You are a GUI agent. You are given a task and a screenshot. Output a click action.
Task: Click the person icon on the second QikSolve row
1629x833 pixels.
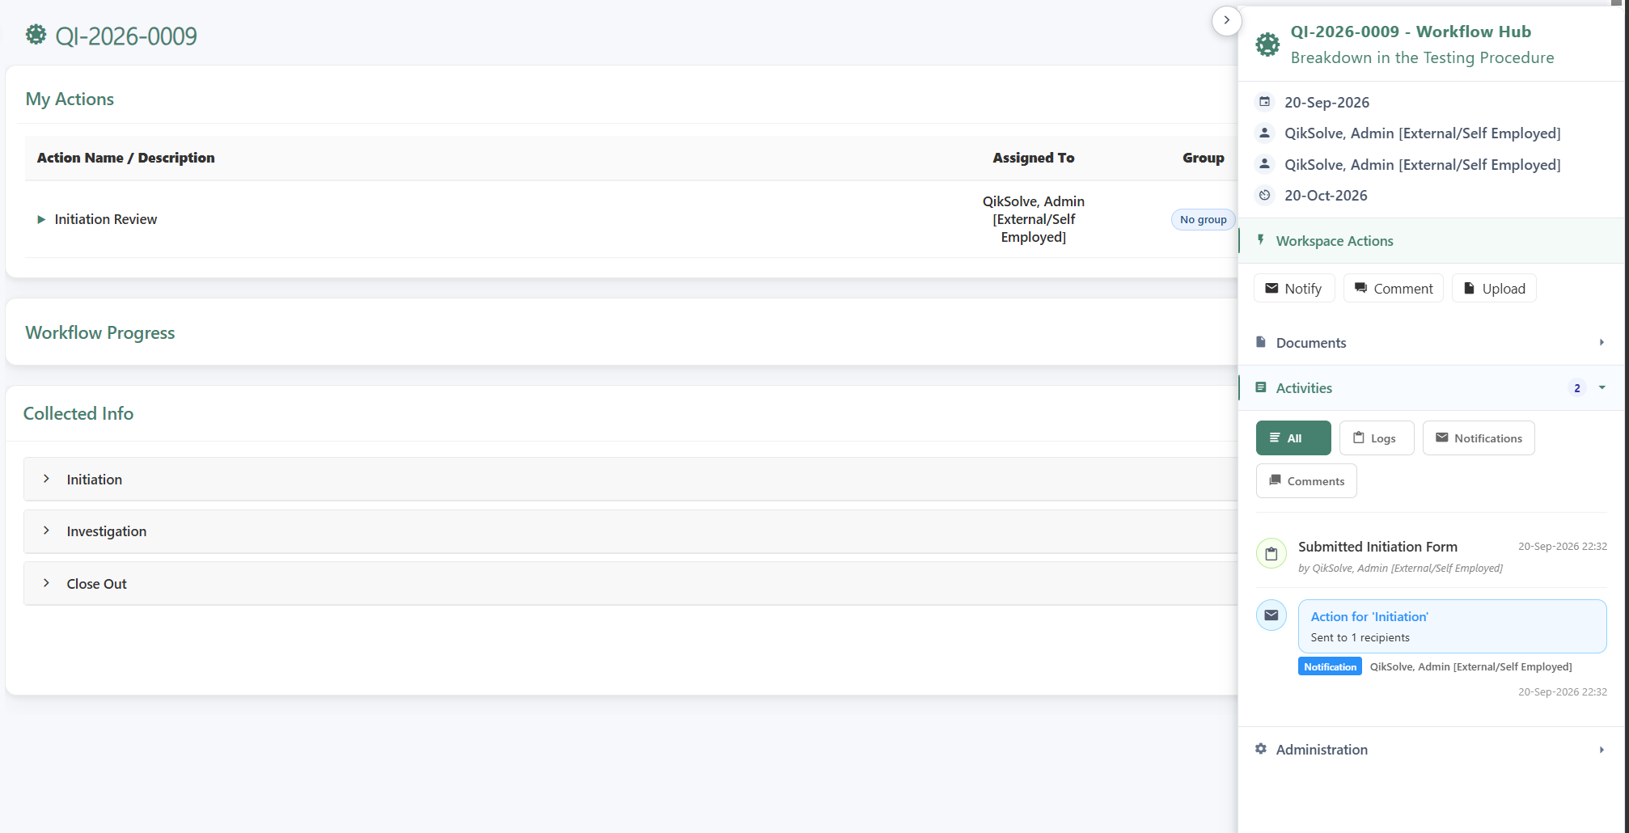1264,164
